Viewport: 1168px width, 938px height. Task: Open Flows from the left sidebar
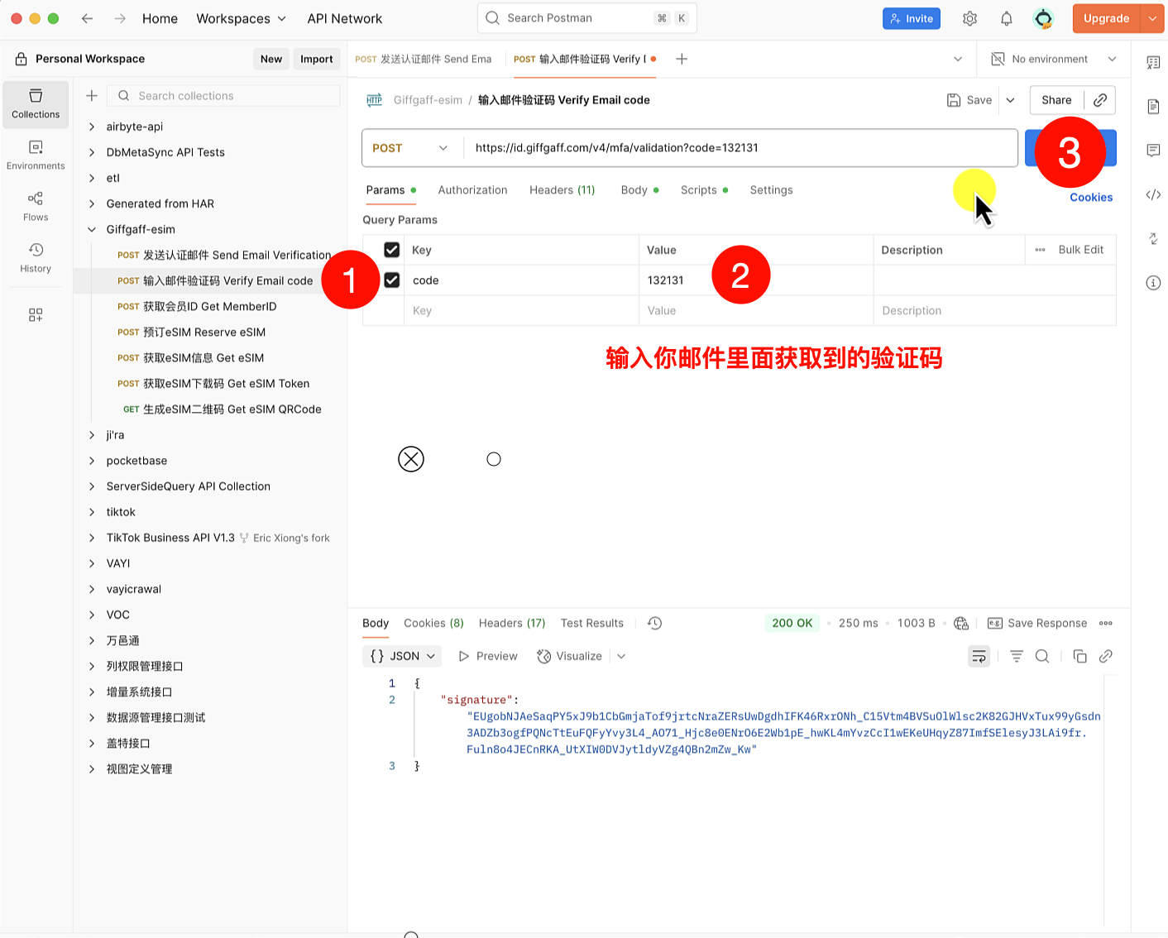35,206
